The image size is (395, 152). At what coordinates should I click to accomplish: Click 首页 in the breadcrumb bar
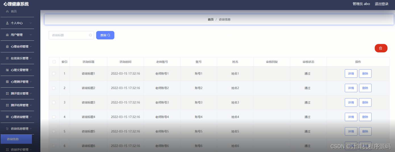(211, 20)
